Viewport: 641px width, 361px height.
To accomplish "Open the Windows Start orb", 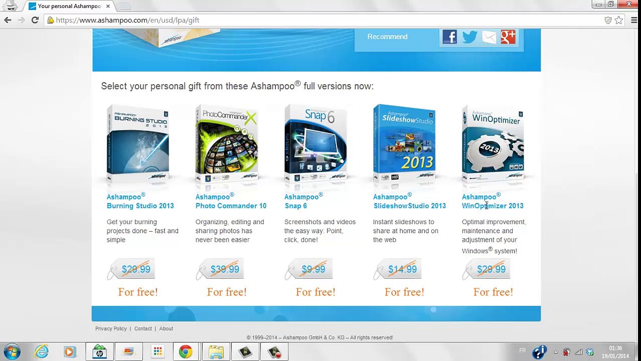I will pyautogui.click(x=12, y=352).
